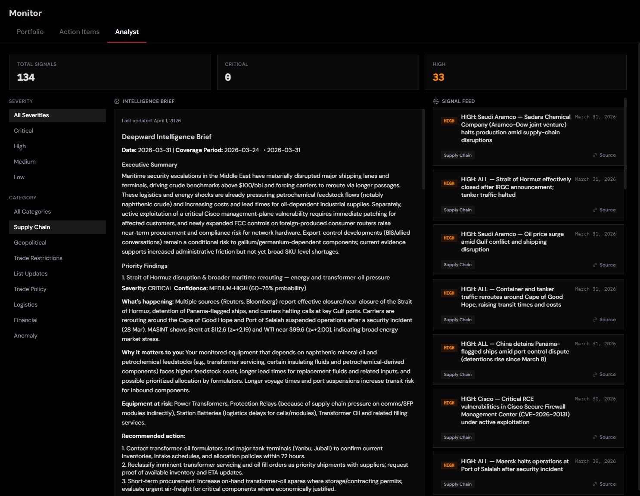Click the HIGH badge on the Maersk Salalah signal
This screenshot has height=496, width=640.
coord(449,465)
